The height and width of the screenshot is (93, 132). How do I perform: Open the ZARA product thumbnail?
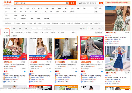(x=92, y=87)
